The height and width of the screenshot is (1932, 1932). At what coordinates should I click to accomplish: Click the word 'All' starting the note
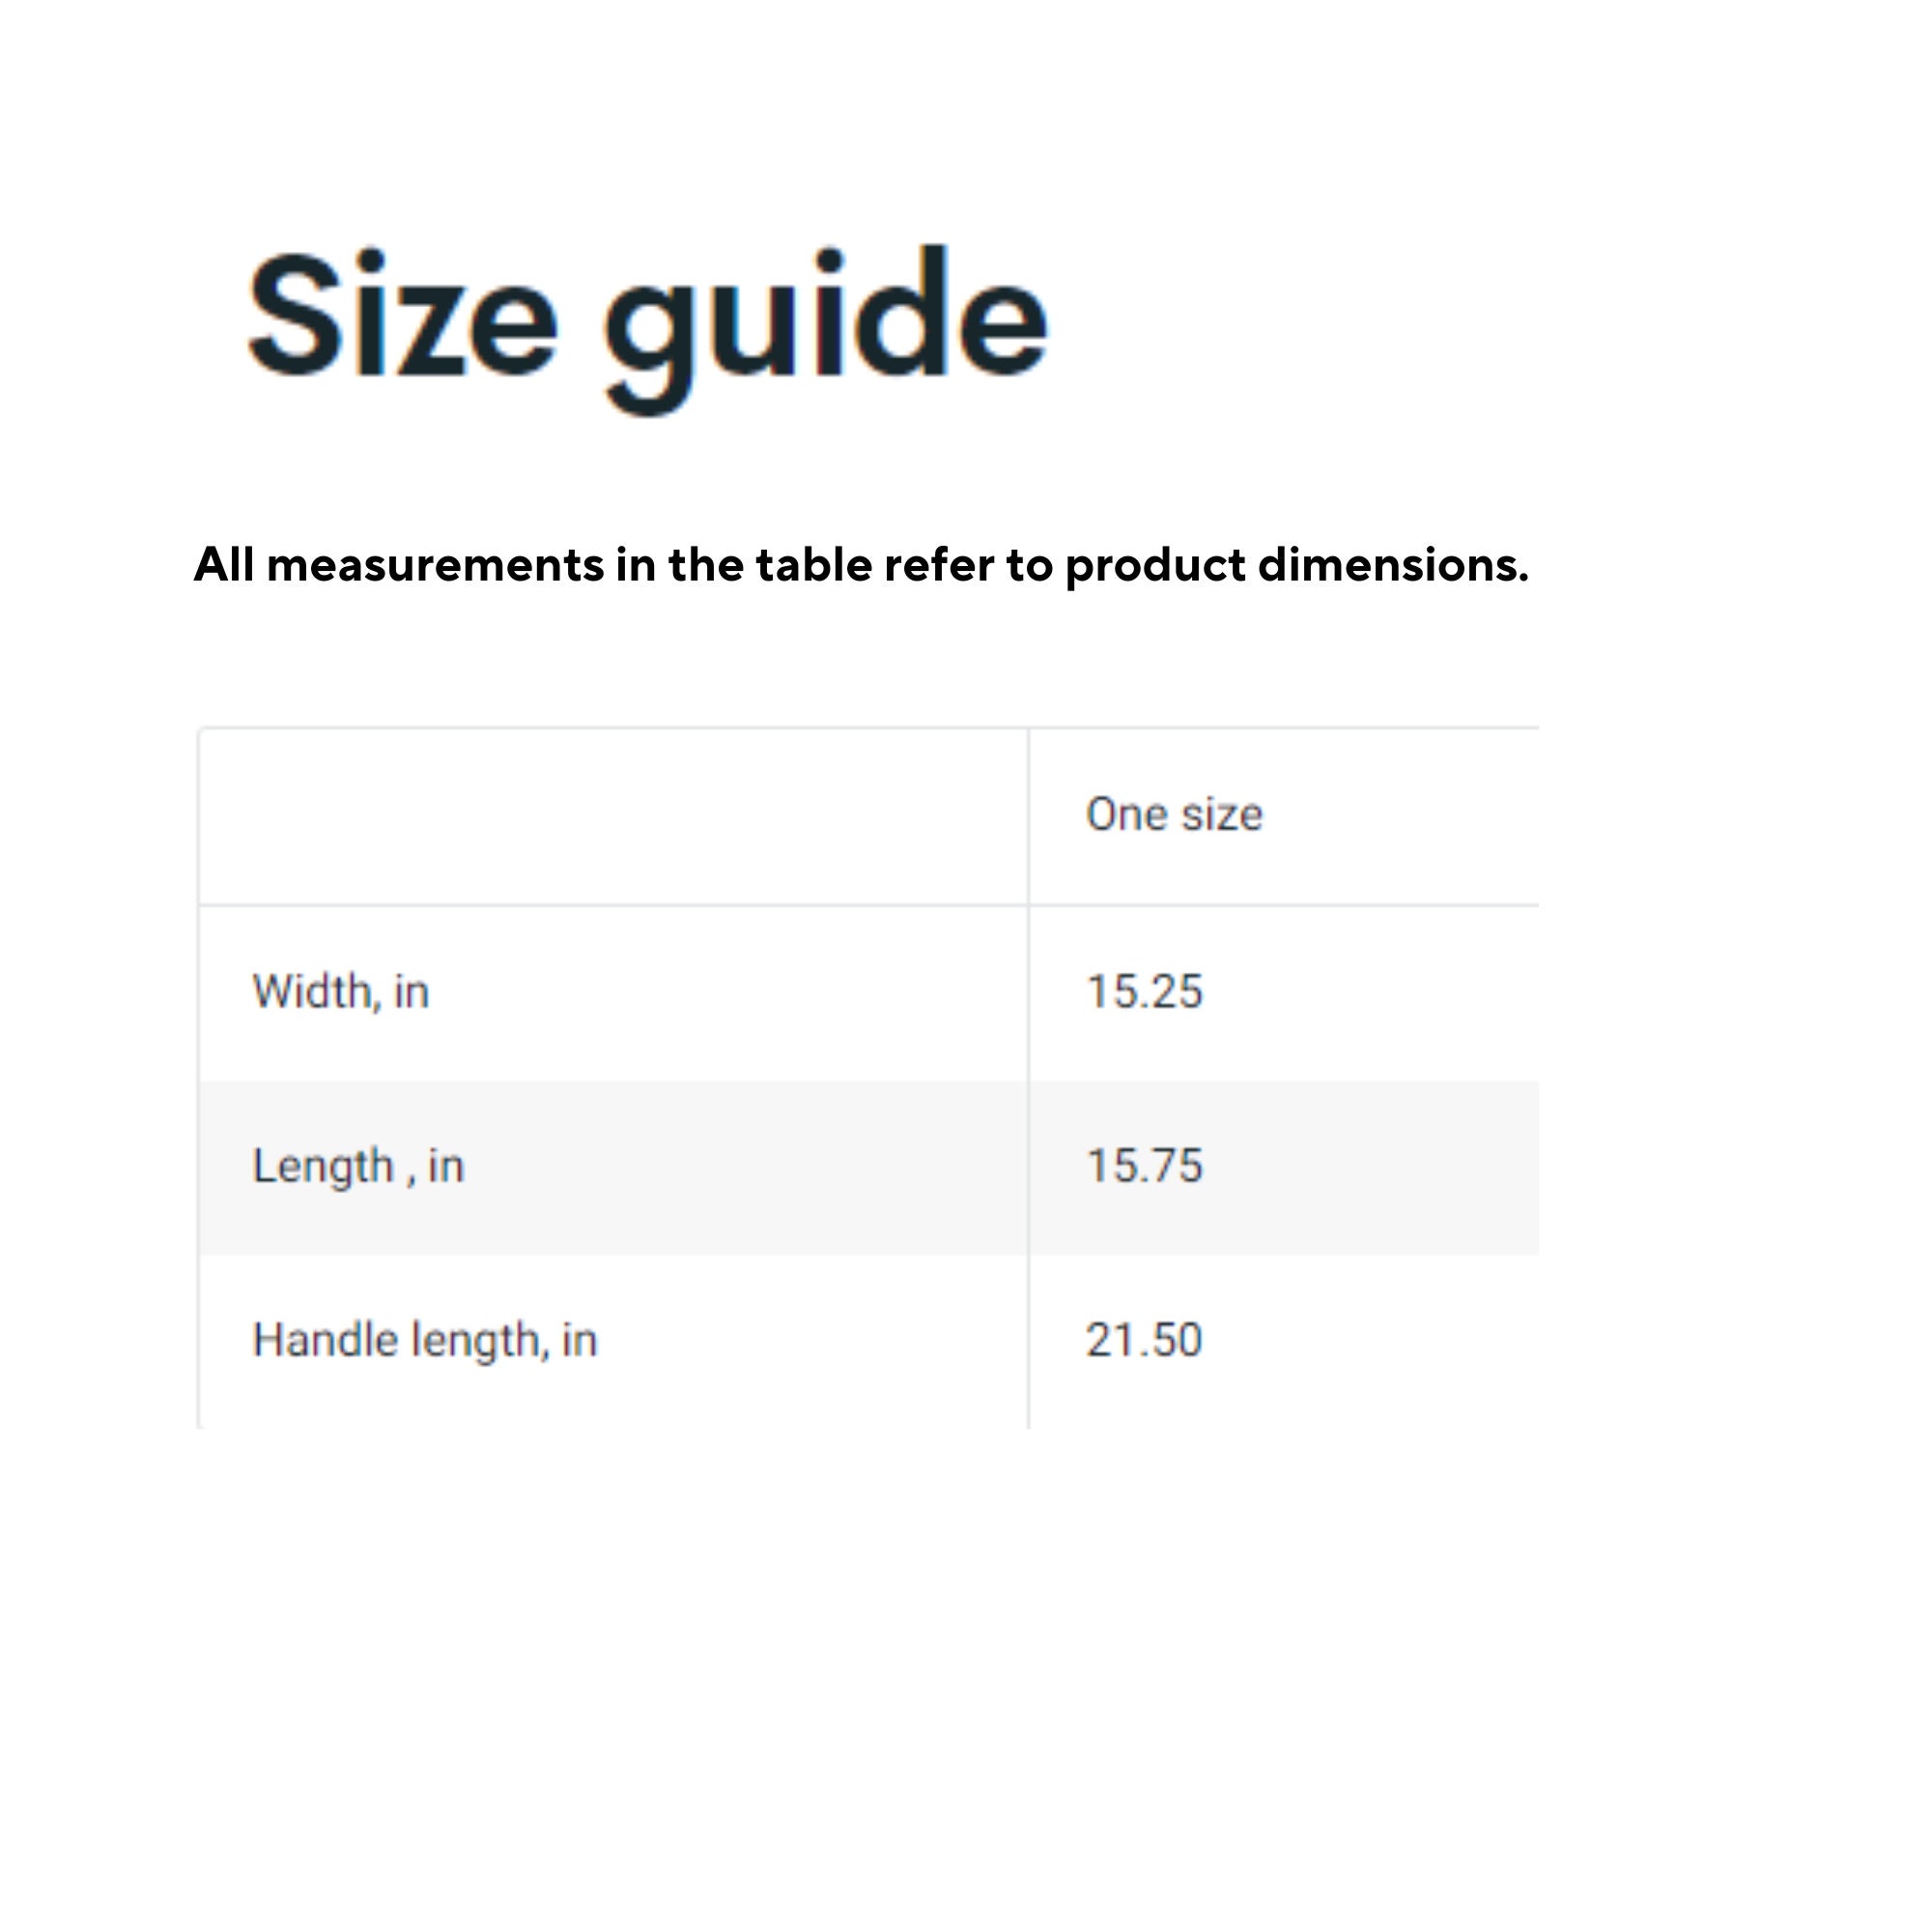coord(224,565)
